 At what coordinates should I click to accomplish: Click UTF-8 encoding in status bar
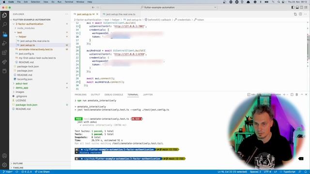[x=267, y=172]
